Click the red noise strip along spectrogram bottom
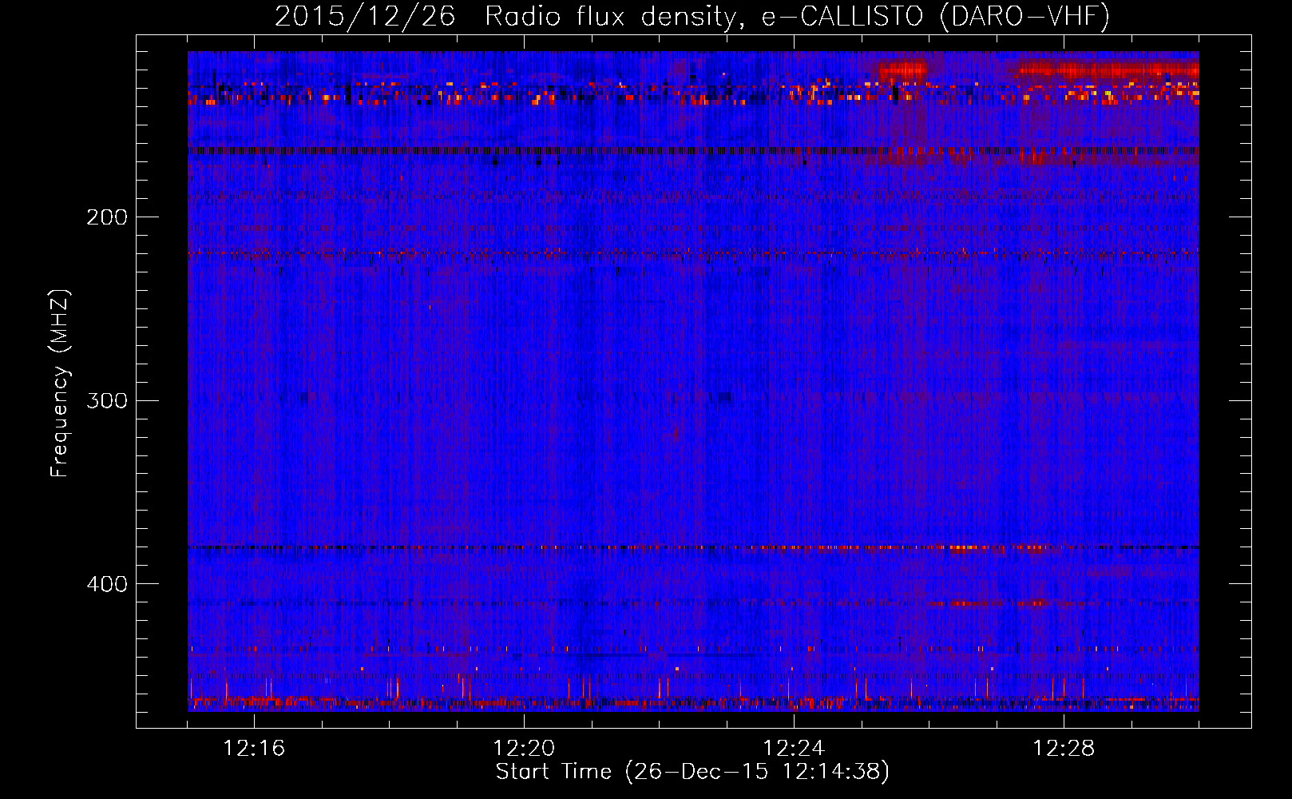 click(x=693, y=703)
